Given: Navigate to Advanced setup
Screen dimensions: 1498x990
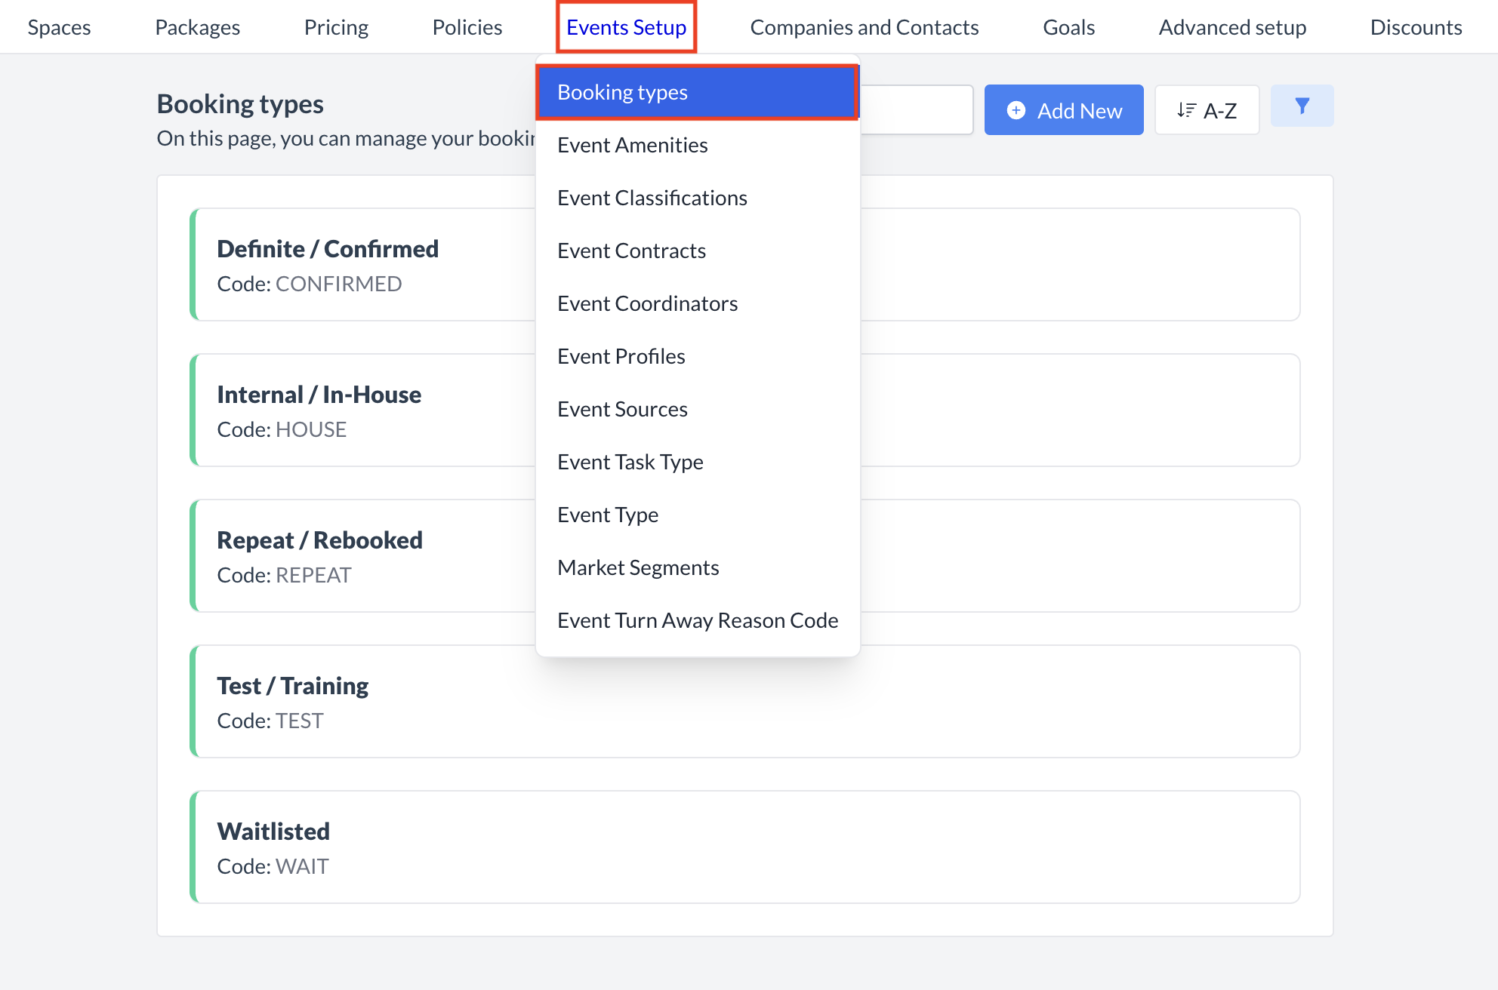Looking at the screenshot, I should pos(1232,26).
